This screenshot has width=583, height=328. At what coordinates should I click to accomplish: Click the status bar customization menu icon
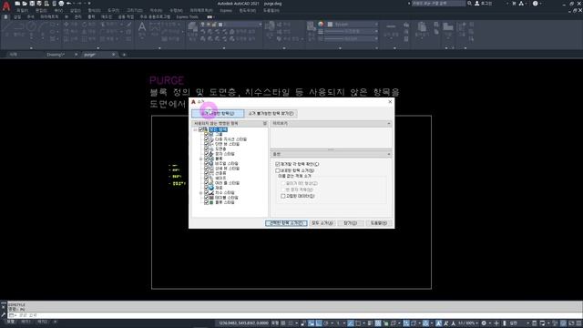coord(579,323)
